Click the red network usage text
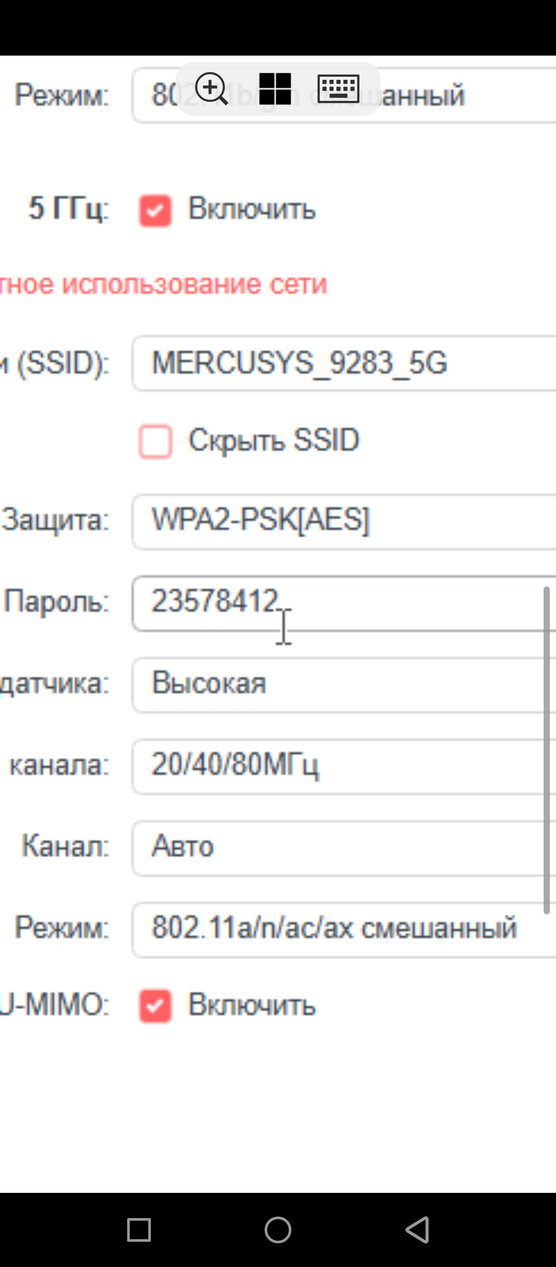556x1267 pixels. tap(164, 284)
